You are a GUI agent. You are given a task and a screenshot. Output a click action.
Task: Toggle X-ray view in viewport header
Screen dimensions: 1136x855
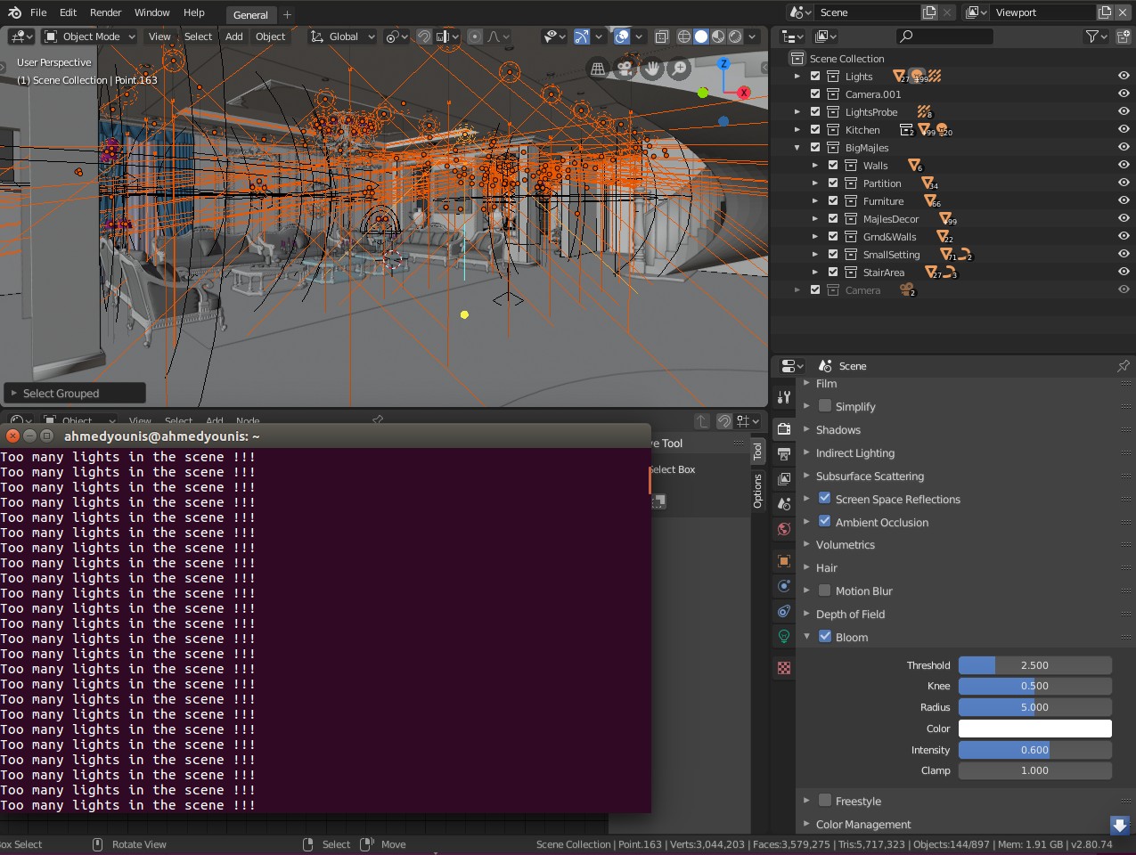point(661,37)
